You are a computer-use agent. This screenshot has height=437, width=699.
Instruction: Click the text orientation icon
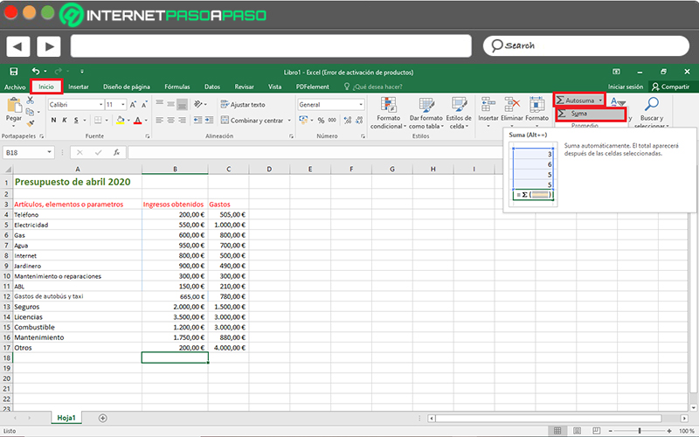click(198, 104)
